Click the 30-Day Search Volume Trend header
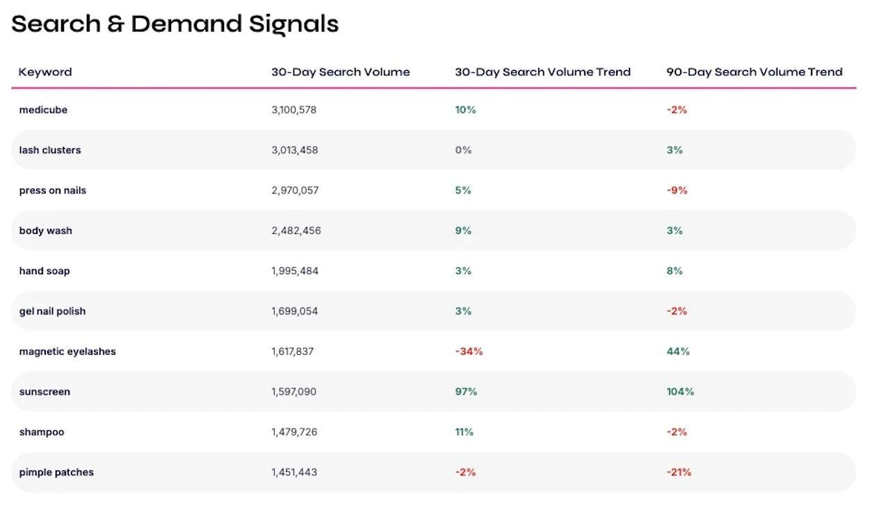Image resolution: width=893 pixels, height=508 pixels. [542, 72]
